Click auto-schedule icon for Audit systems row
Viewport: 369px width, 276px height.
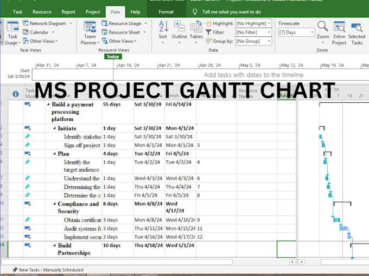(28, 228)
